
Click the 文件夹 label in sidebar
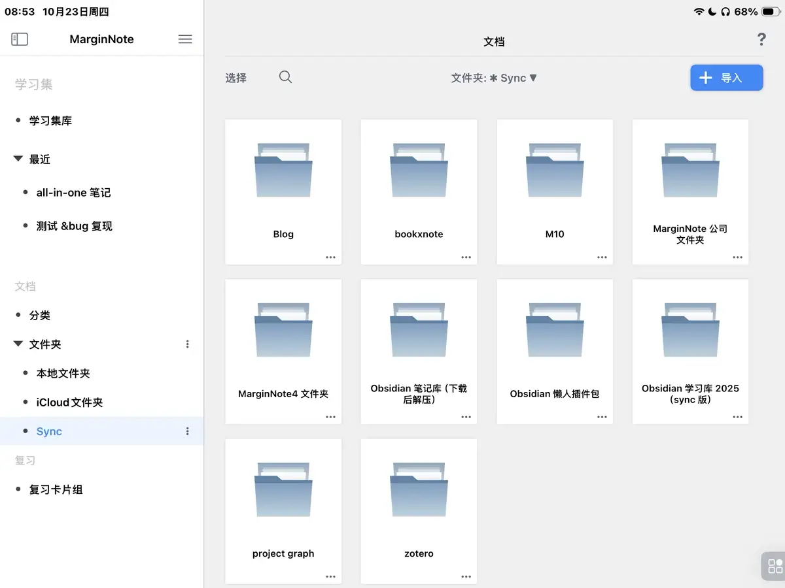[45, 344]
